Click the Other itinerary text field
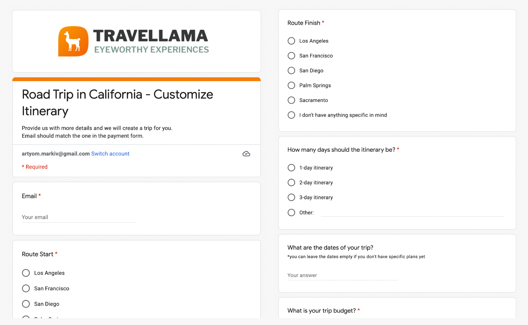Viewport: 528px width, 325px height. (412, 213)
